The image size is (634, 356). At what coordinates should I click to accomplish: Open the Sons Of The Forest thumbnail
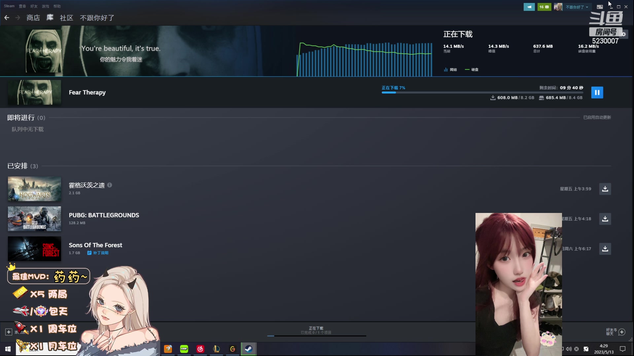[34, 249]
